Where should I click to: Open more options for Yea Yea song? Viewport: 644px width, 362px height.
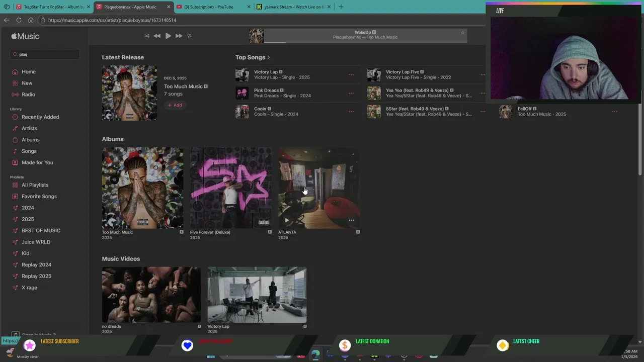(482, 93)
